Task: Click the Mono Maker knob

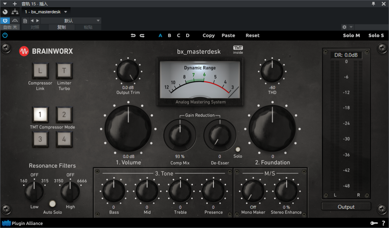Action: tap(253, 191)
